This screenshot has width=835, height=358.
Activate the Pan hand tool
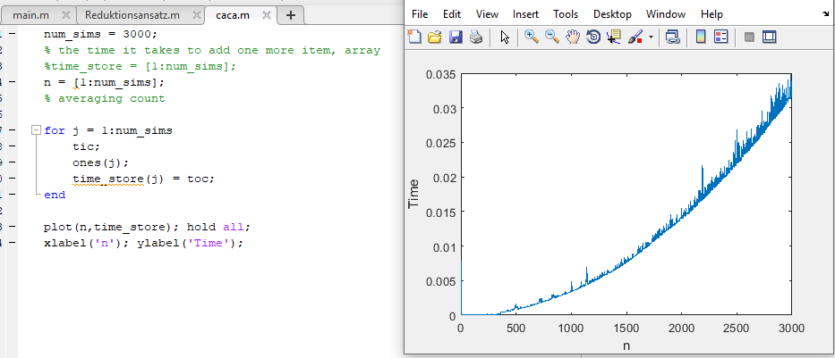573,37
